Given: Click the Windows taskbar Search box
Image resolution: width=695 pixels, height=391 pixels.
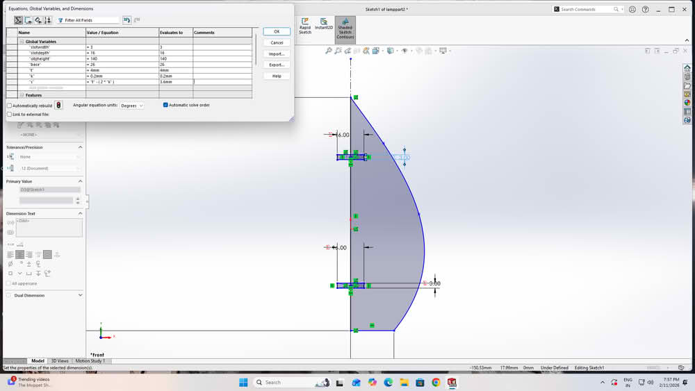Looking at the screenshot, I should (292, 382).
